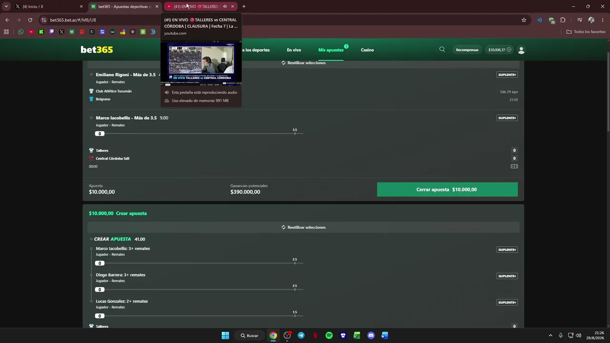
Task: Close the Inicio / X tab
Action: [81, 6]
